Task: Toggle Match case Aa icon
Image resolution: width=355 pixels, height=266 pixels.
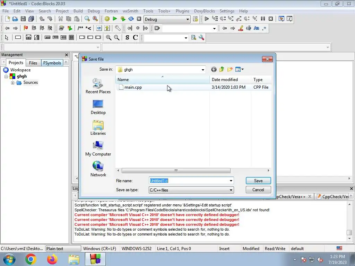Action: pyautogui.click(x=256, y=28)
